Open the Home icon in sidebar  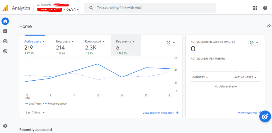(x=5, y=21)
